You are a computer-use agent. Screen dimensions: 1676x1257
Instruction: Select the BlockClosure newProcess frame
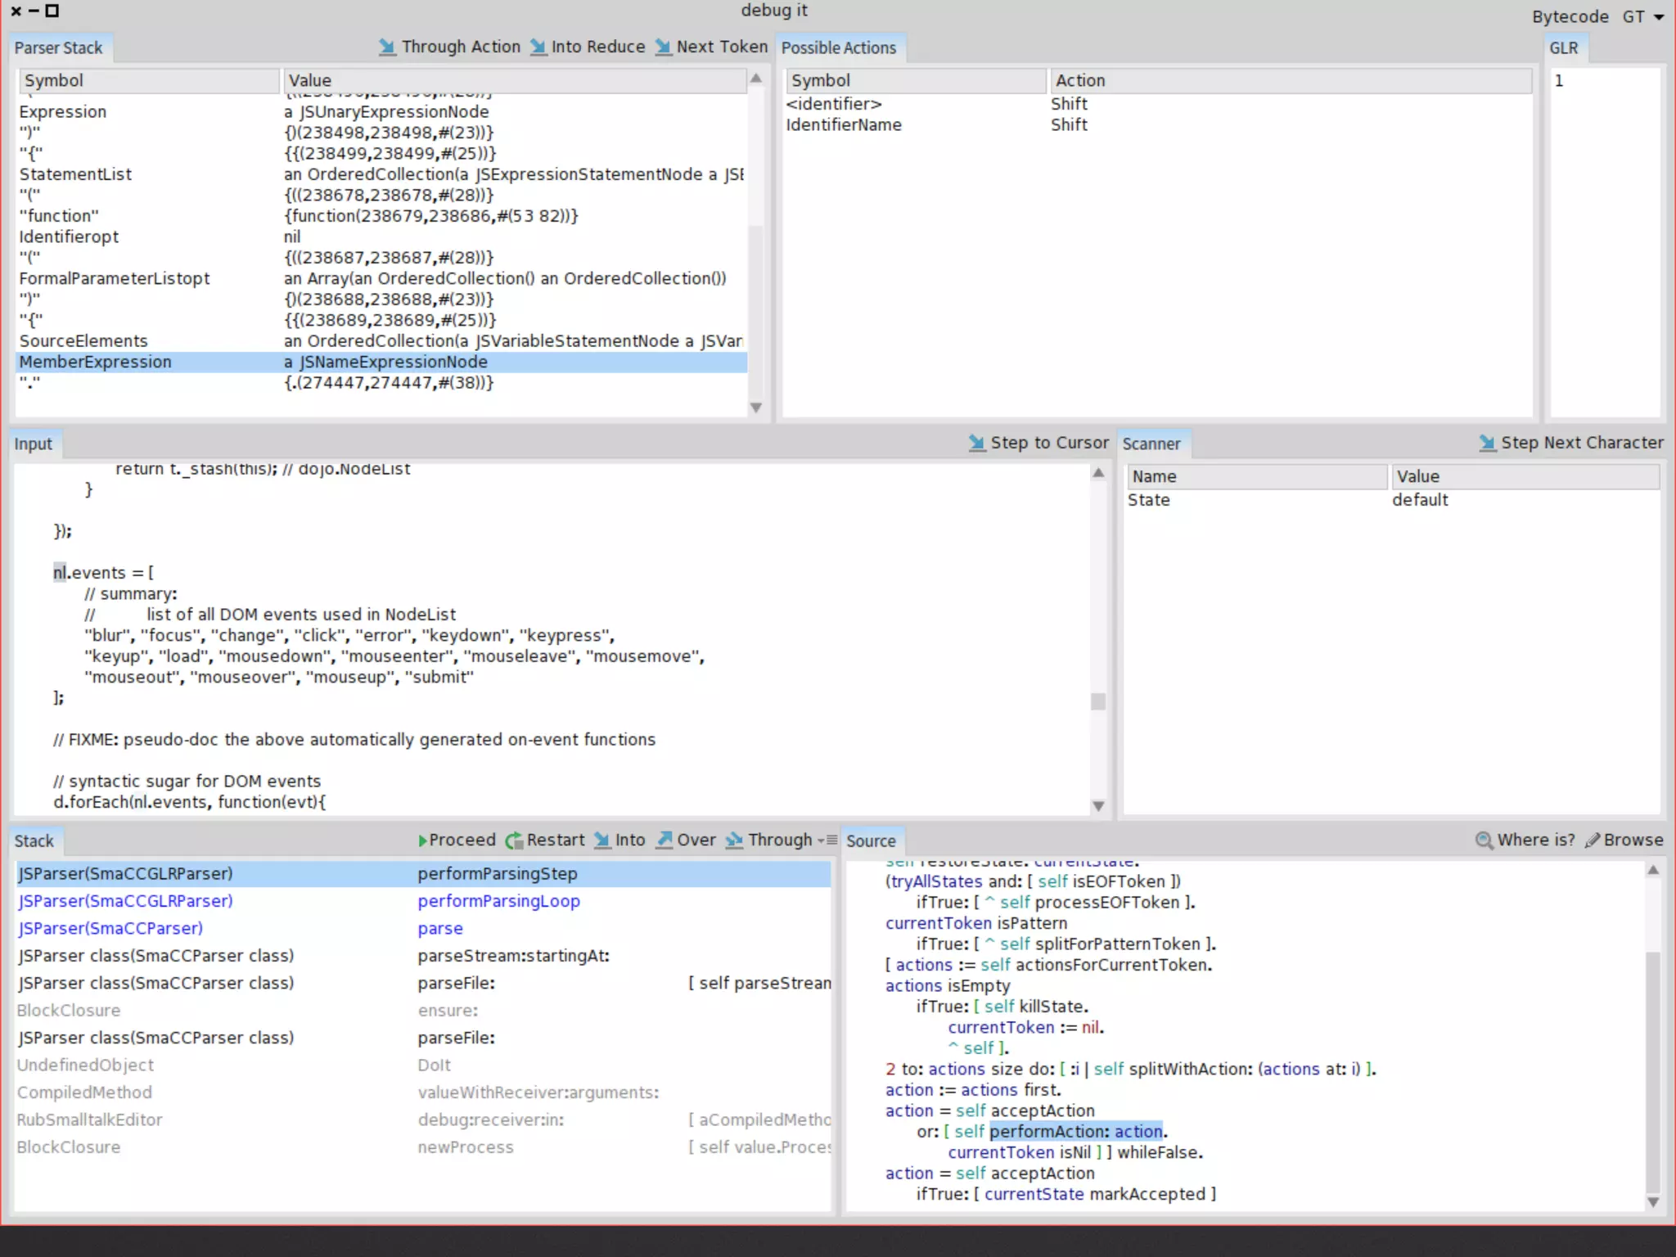(423, 1147)
